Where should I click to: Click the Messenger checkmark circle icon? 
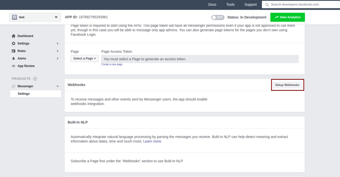[14, 86]
